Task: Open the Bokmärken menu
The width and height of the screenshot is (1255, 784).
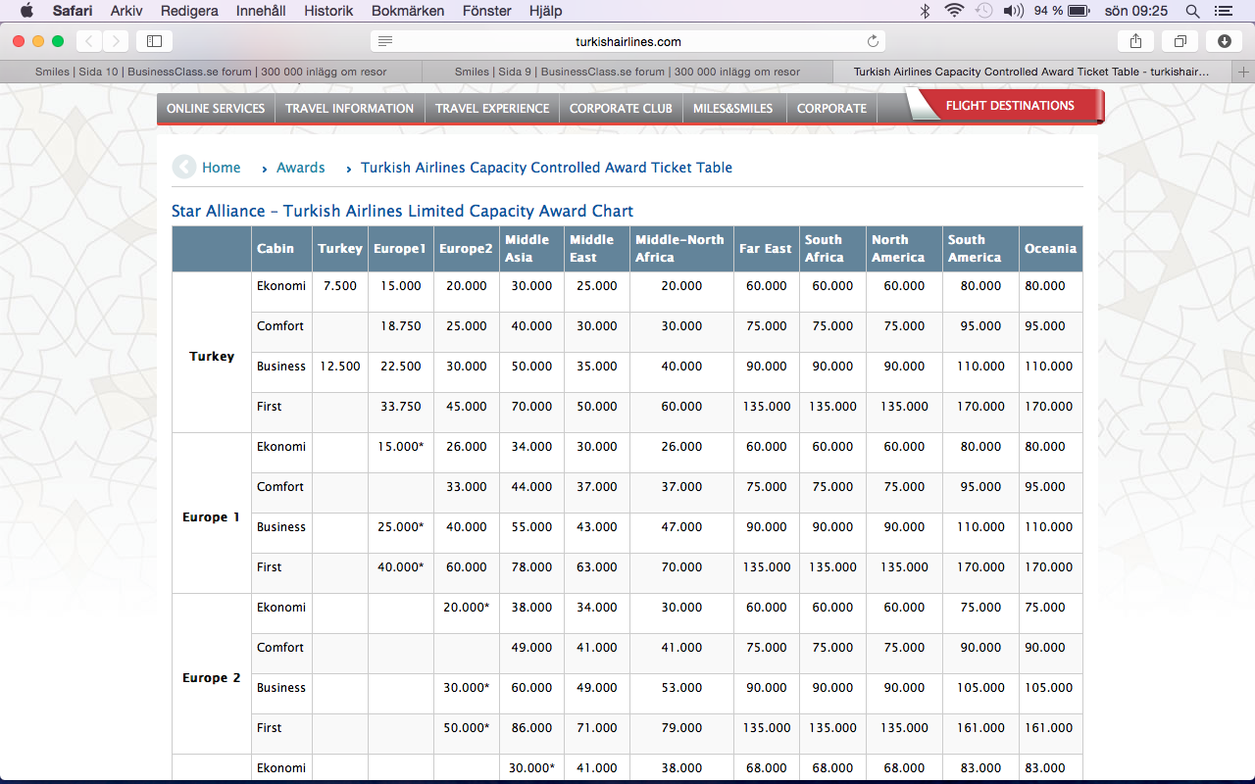Action: (408, 11)
